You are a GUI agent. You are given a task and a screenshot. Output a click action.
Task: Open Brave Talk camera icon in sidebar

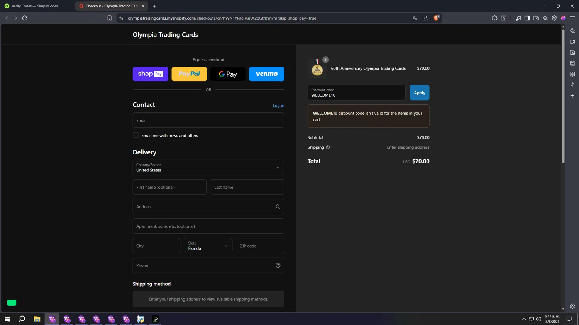coord(572,42)
